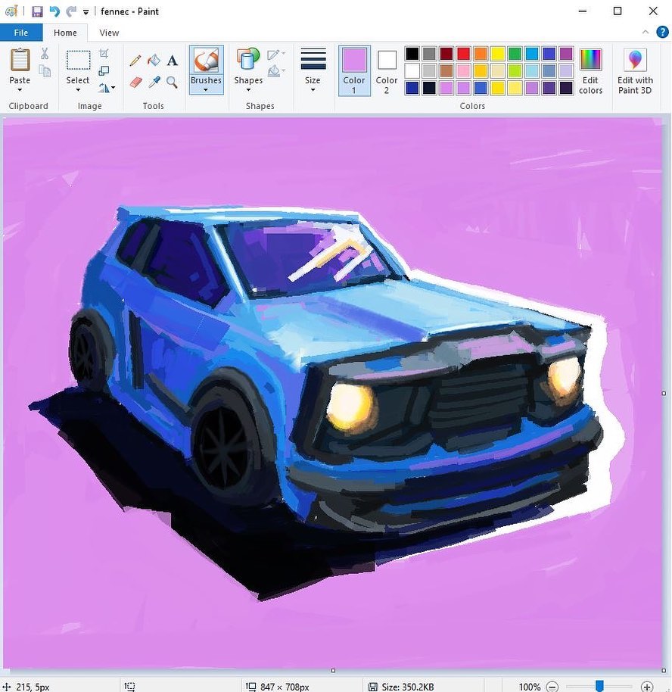Open the Rotate dropdown

point(107,88)
